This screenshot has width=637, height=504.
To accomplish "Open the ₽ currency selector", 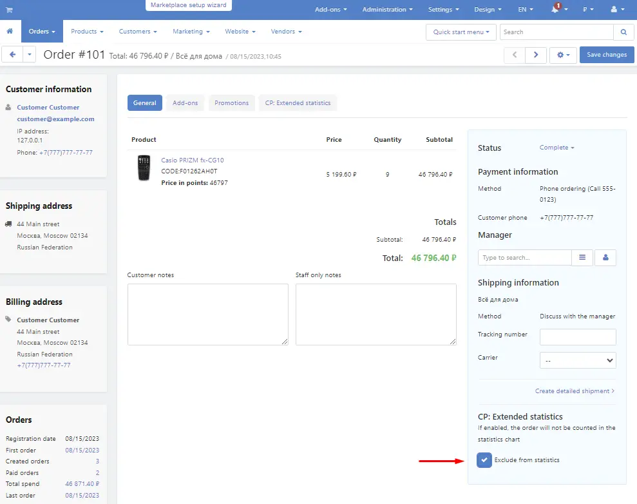I will 588,10.
